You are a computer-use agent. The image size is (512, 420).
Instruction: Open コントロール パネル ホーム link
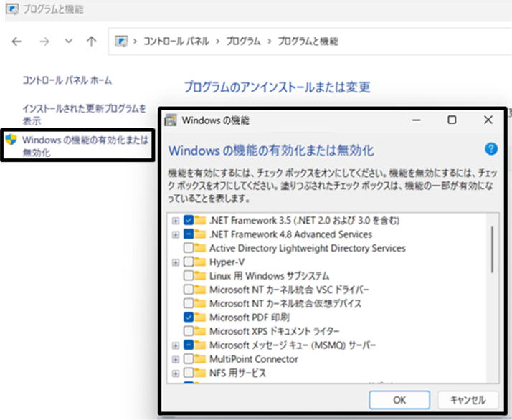point(67,80)
